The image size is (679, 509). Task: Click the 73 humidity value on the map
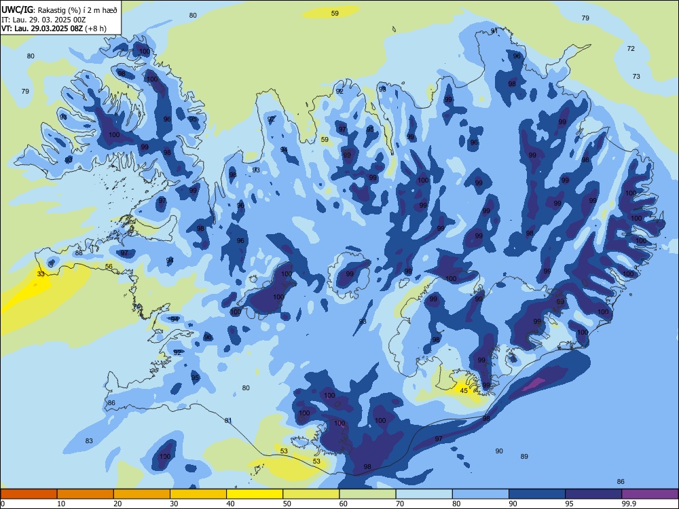point(636,76)
